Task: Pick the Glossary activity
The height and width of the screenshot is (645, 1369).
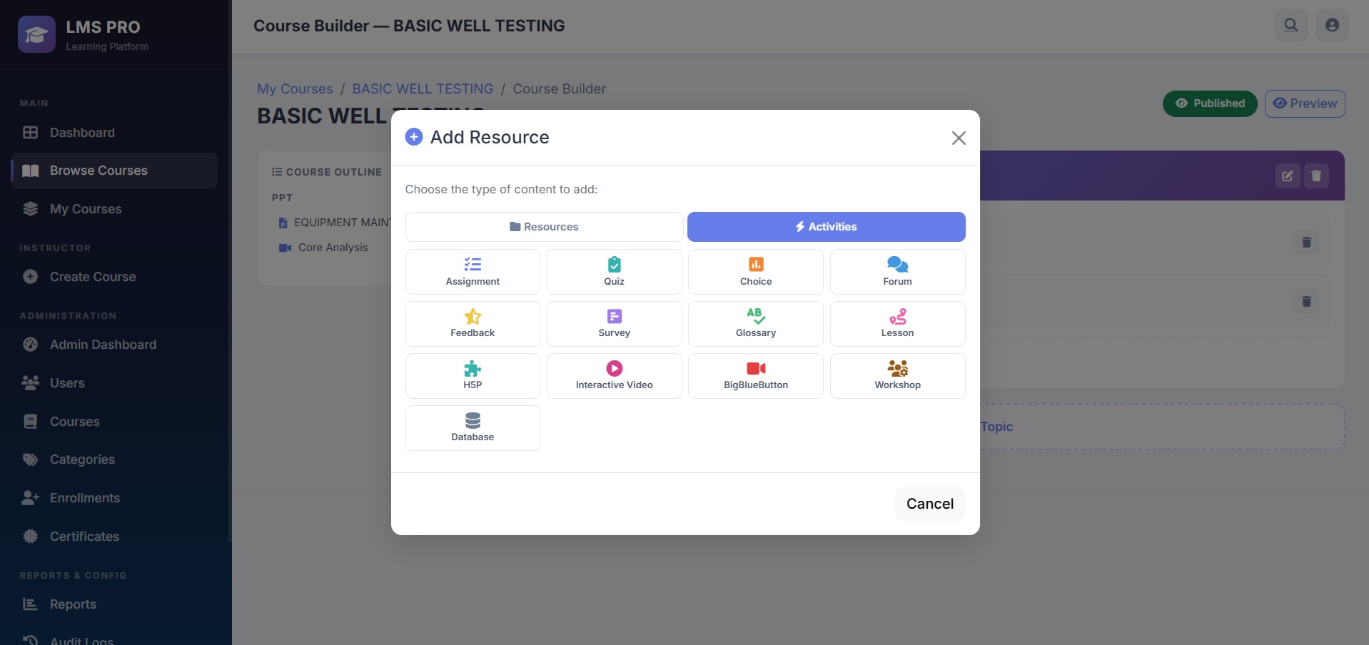Action: (x=756, y=324)
